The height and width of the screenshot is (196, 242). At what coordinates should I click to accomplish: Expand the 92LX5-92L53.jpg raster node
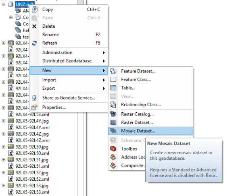[4, 186]
